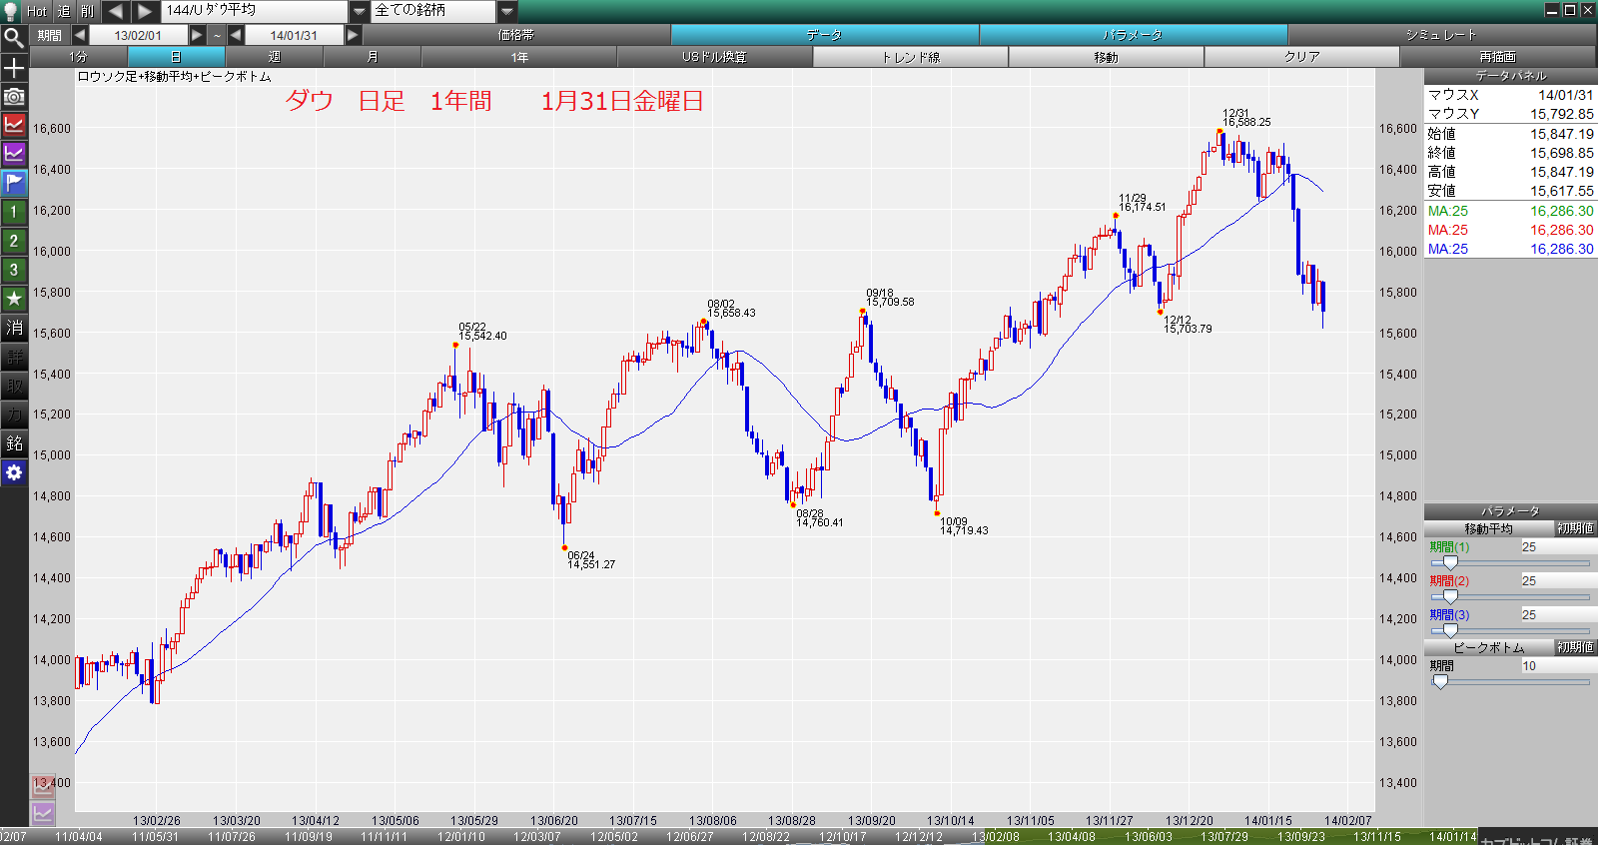Increase end date with right arrow
The height and width of the screenshot is (845, 1608).
(x=353, y=35)
